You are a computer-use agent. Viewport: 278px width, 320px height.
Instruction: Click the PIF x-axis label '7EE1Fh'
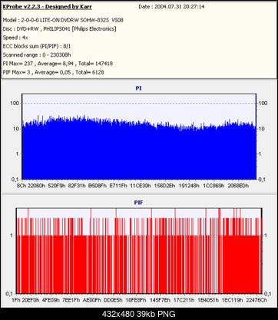(x=71, y=300)
